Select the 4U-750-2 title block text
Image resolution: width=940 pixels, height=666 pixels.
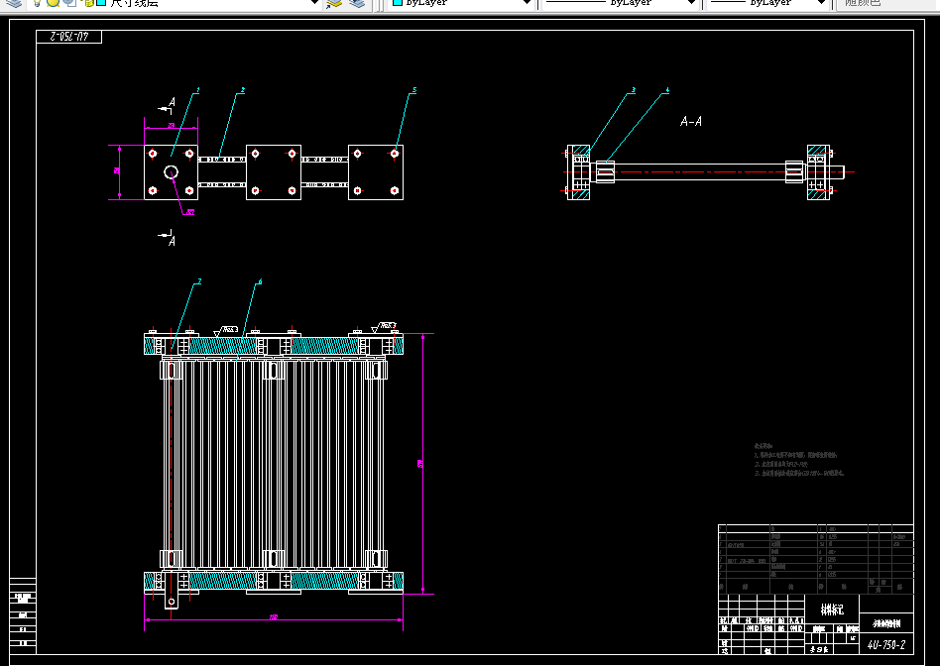point(886,645)
